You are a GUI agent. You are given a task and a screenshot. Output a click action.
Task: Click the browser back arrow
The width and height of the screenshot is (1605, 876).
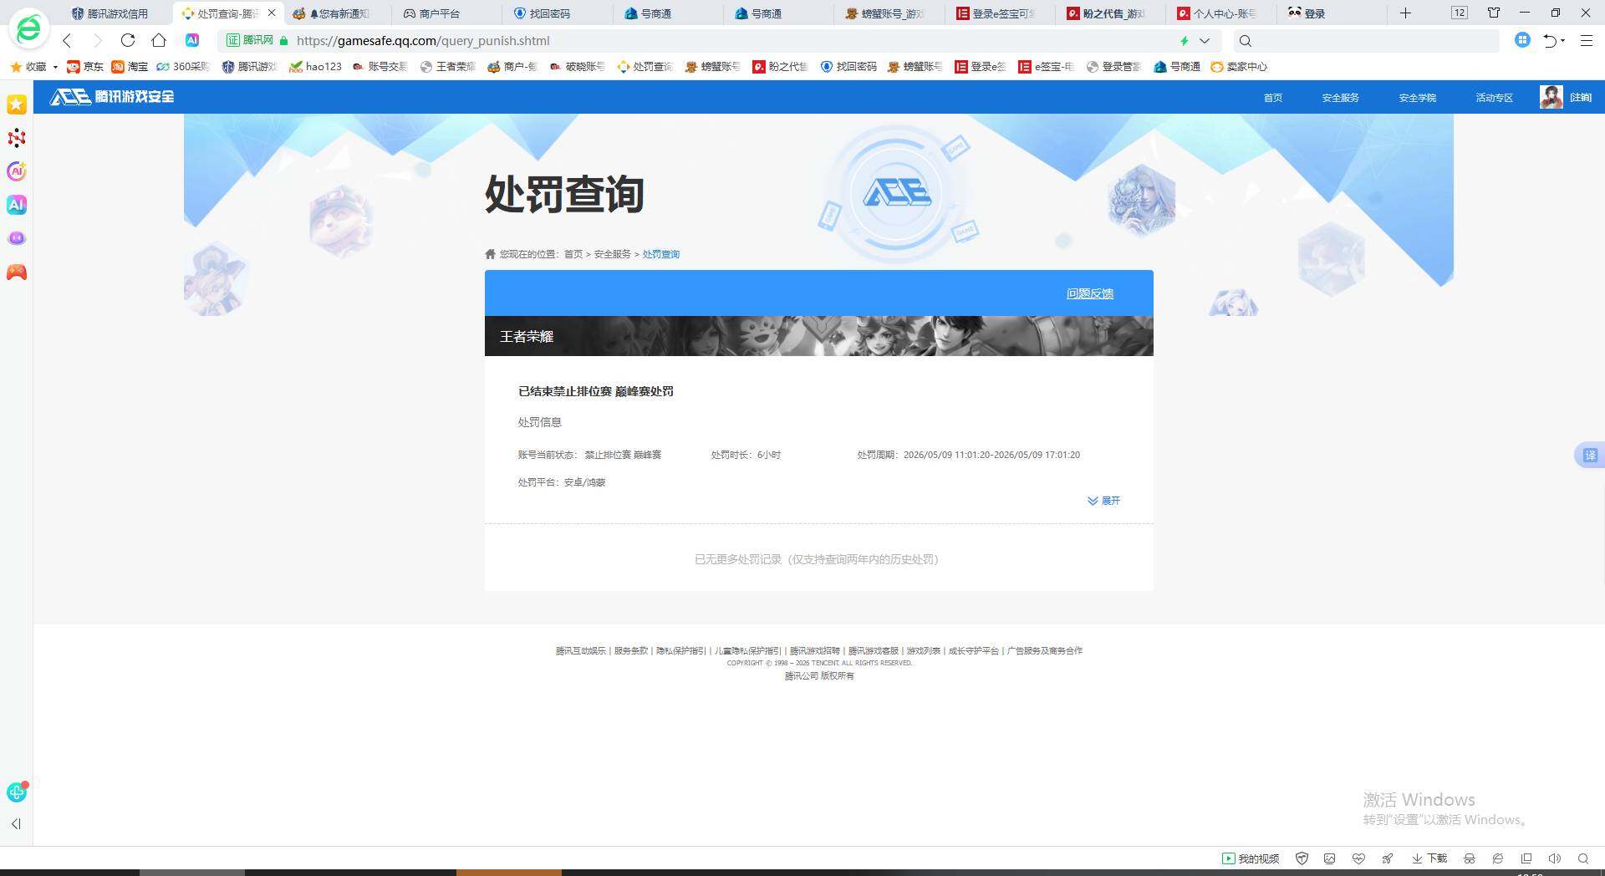pyautogui.click(x=67, y=40)
